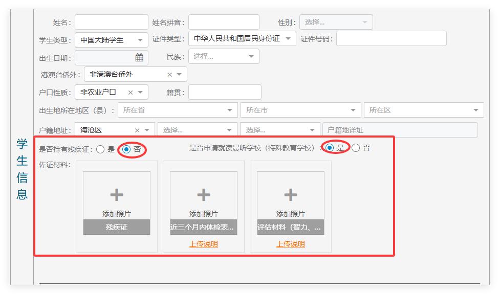Click the plus icon above 近三个月内体检表
Screen dimensions: 499x294
204,195
